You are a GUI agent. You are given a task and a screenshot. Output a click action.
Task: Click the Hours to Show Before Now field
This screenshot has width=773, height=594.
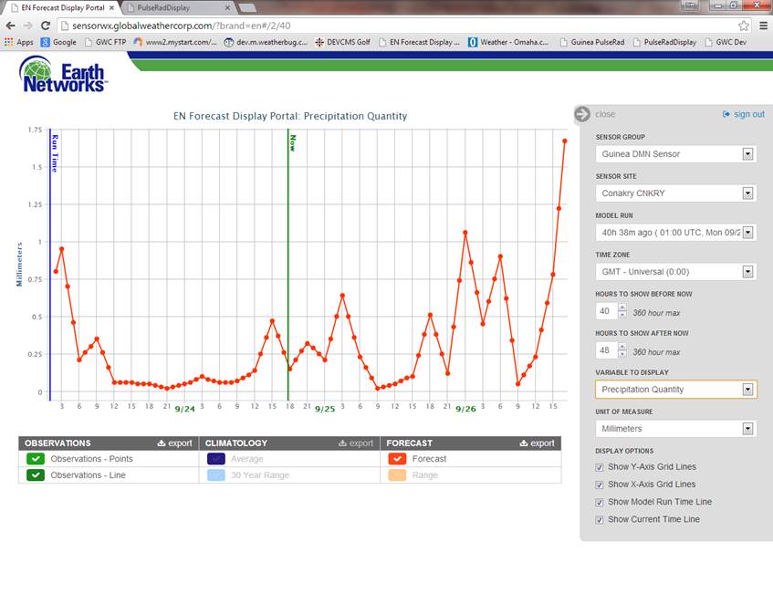(x=606, y=311)
